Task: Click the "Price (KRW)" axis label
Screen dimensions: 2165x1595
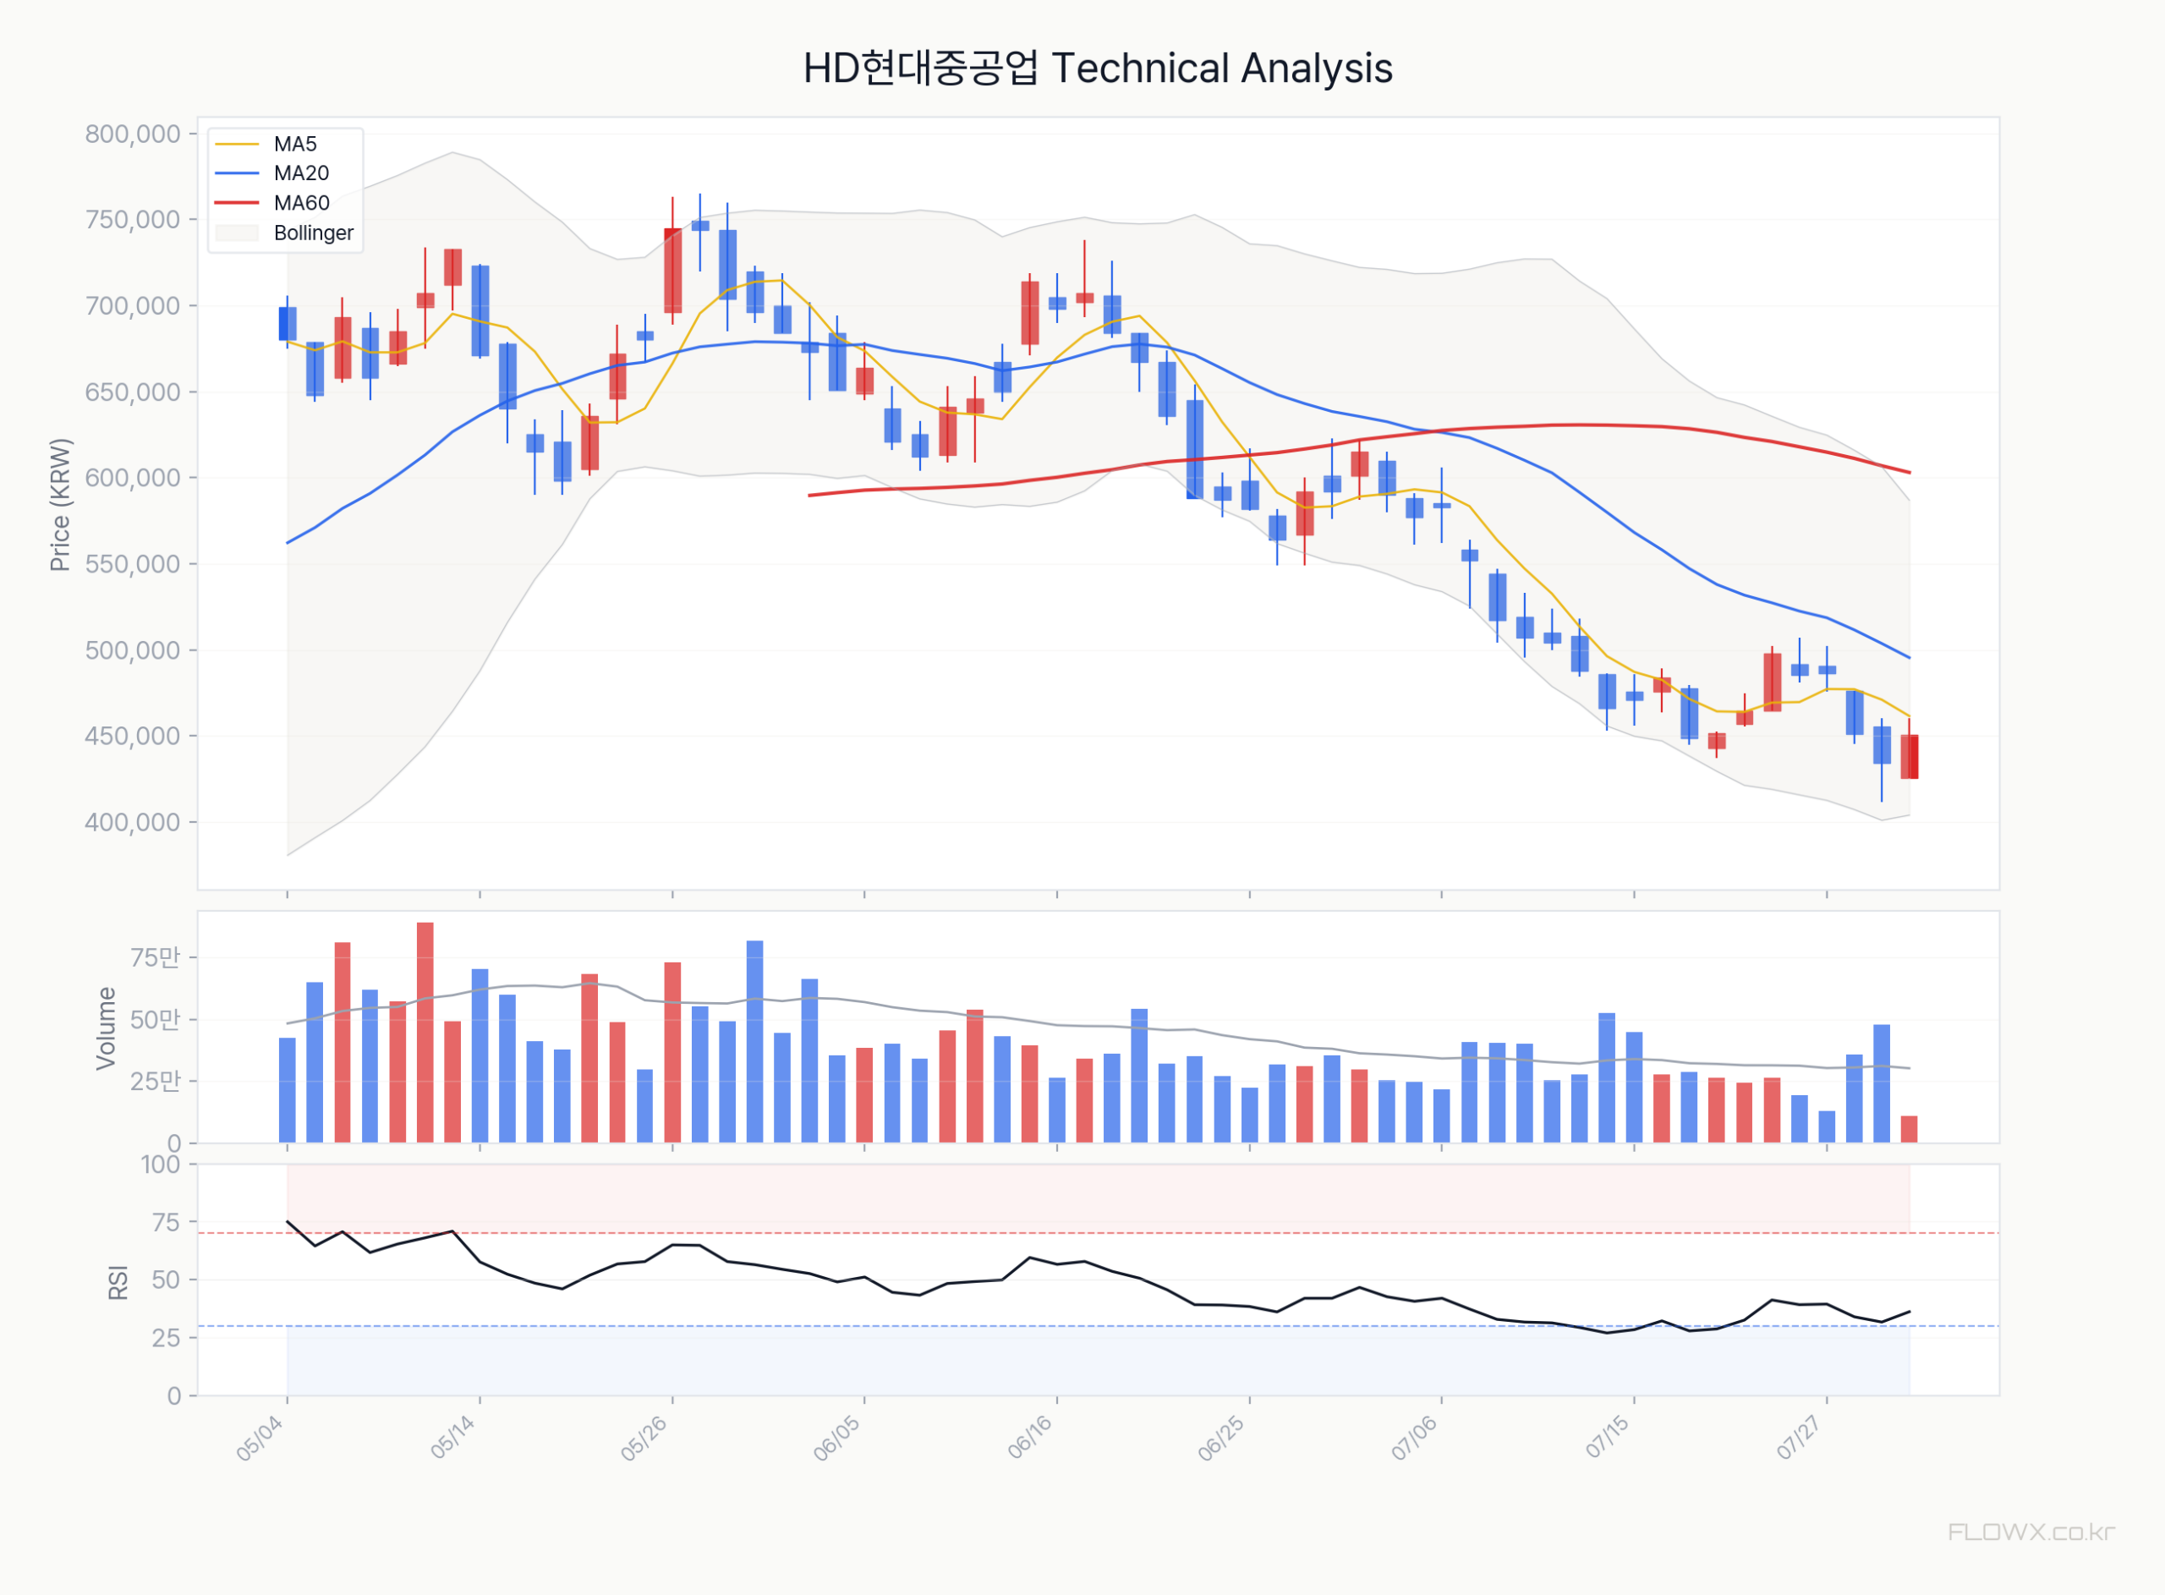Action: click(61, 504)
